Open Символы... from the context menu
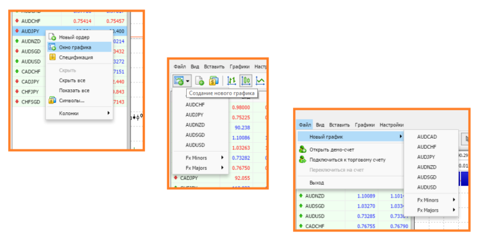This screenshot has height=251, width=494. (x=79, y=100)
